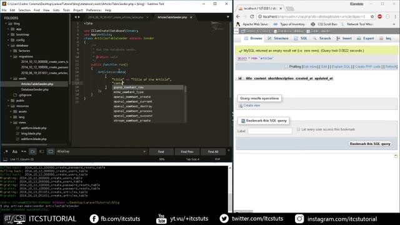The image size is (400, 225).
Task: Bookmark page with star icon
Action: (x=372, y=17)
